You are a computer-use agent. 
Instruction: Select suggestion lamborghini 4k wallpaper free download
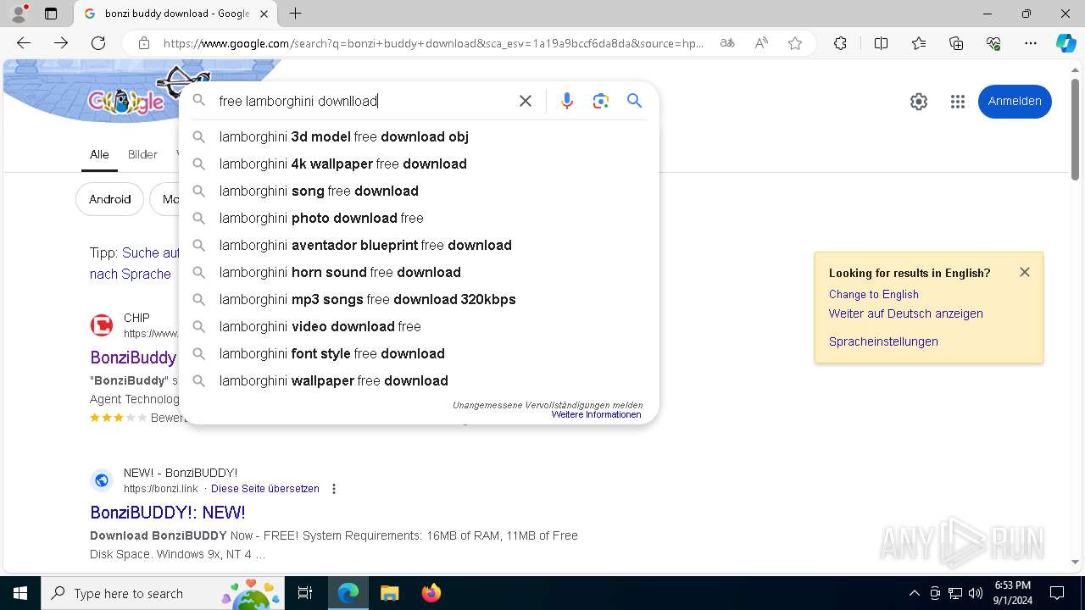click(419, 164)
